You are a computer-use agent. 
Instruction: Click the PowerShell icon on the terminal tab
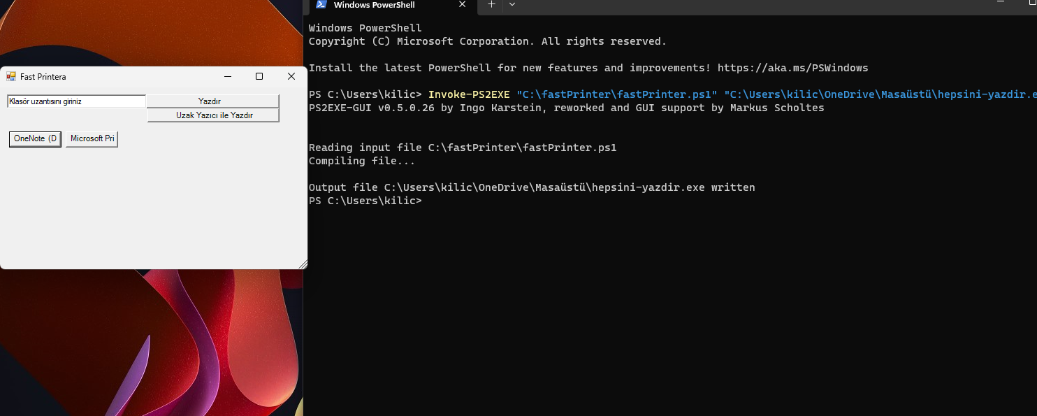coord(321,5)
